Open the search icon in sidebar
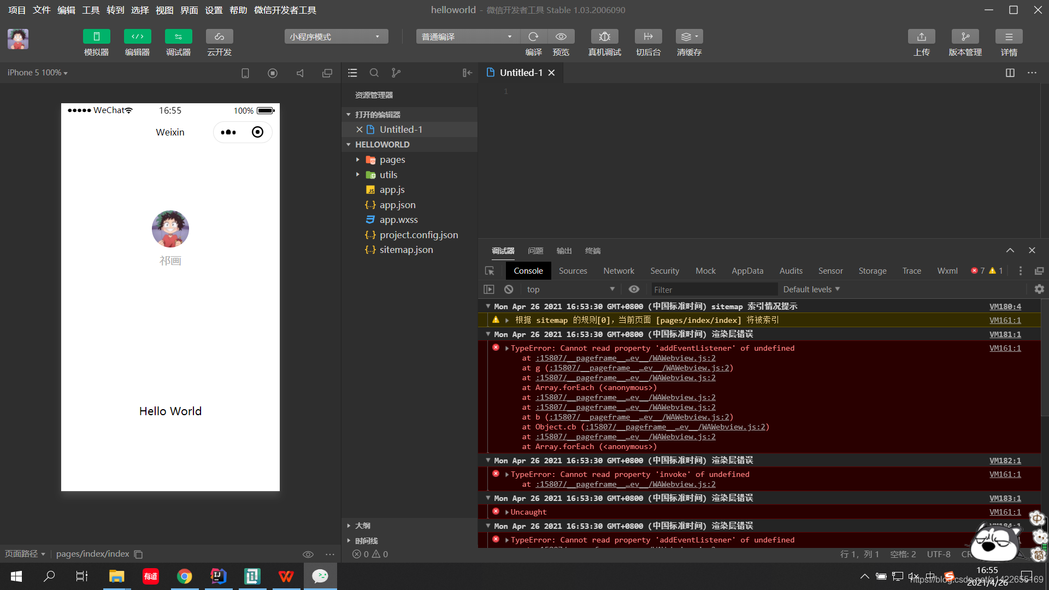 point(374,73)
